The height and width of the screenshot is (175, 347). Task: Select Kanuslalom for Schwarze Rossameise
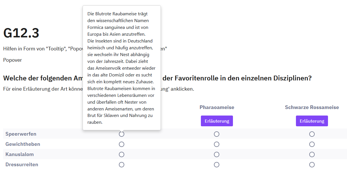[x=312, y=154]
